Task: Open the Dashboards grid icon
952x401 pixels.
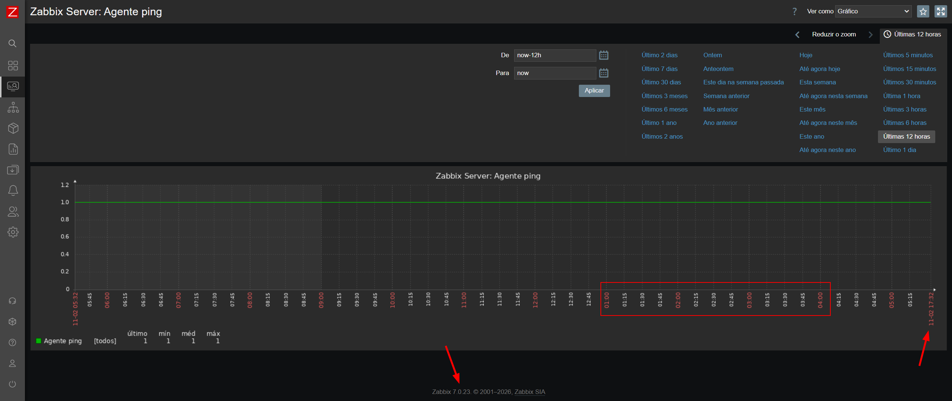Action: point(13,65)
